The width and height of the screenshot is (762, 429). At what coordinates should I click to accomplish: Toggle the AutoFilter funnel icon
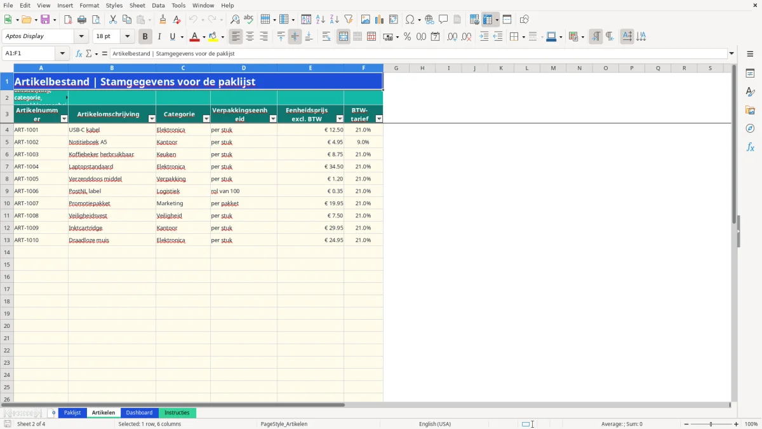[x=349, y=20]
